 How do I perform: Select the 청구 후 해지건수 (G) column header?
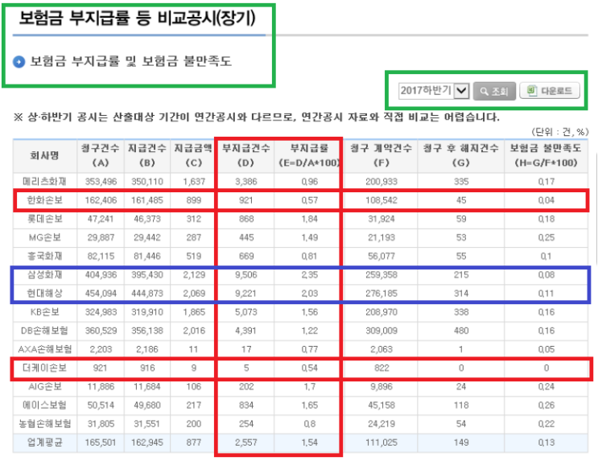tap(460, 155)
